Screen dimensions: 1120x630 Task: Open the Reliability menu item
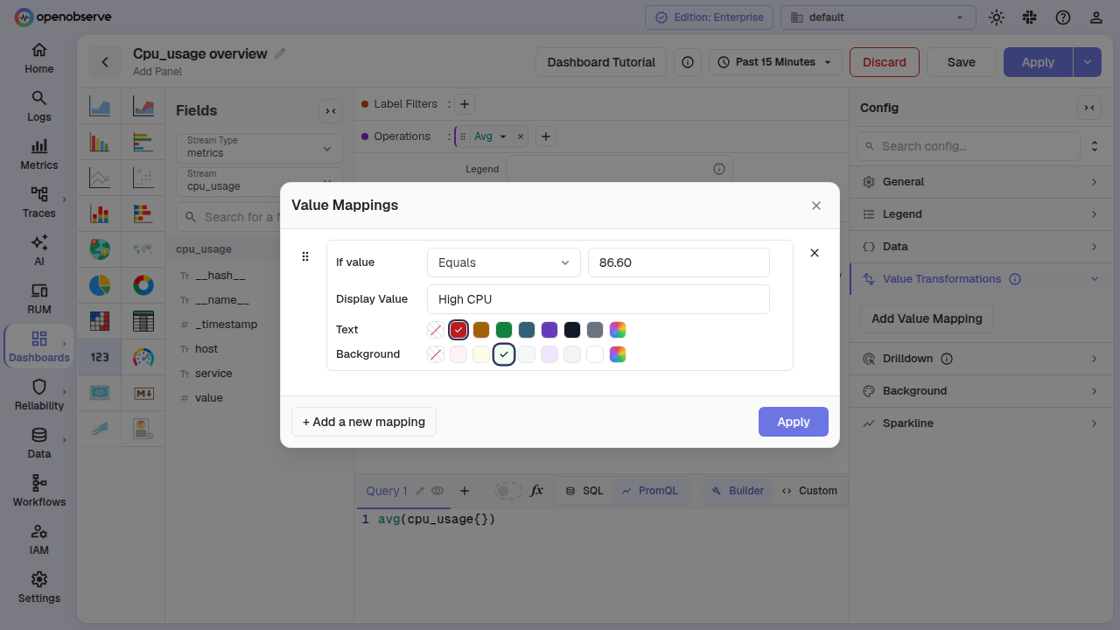coord(39,395)
